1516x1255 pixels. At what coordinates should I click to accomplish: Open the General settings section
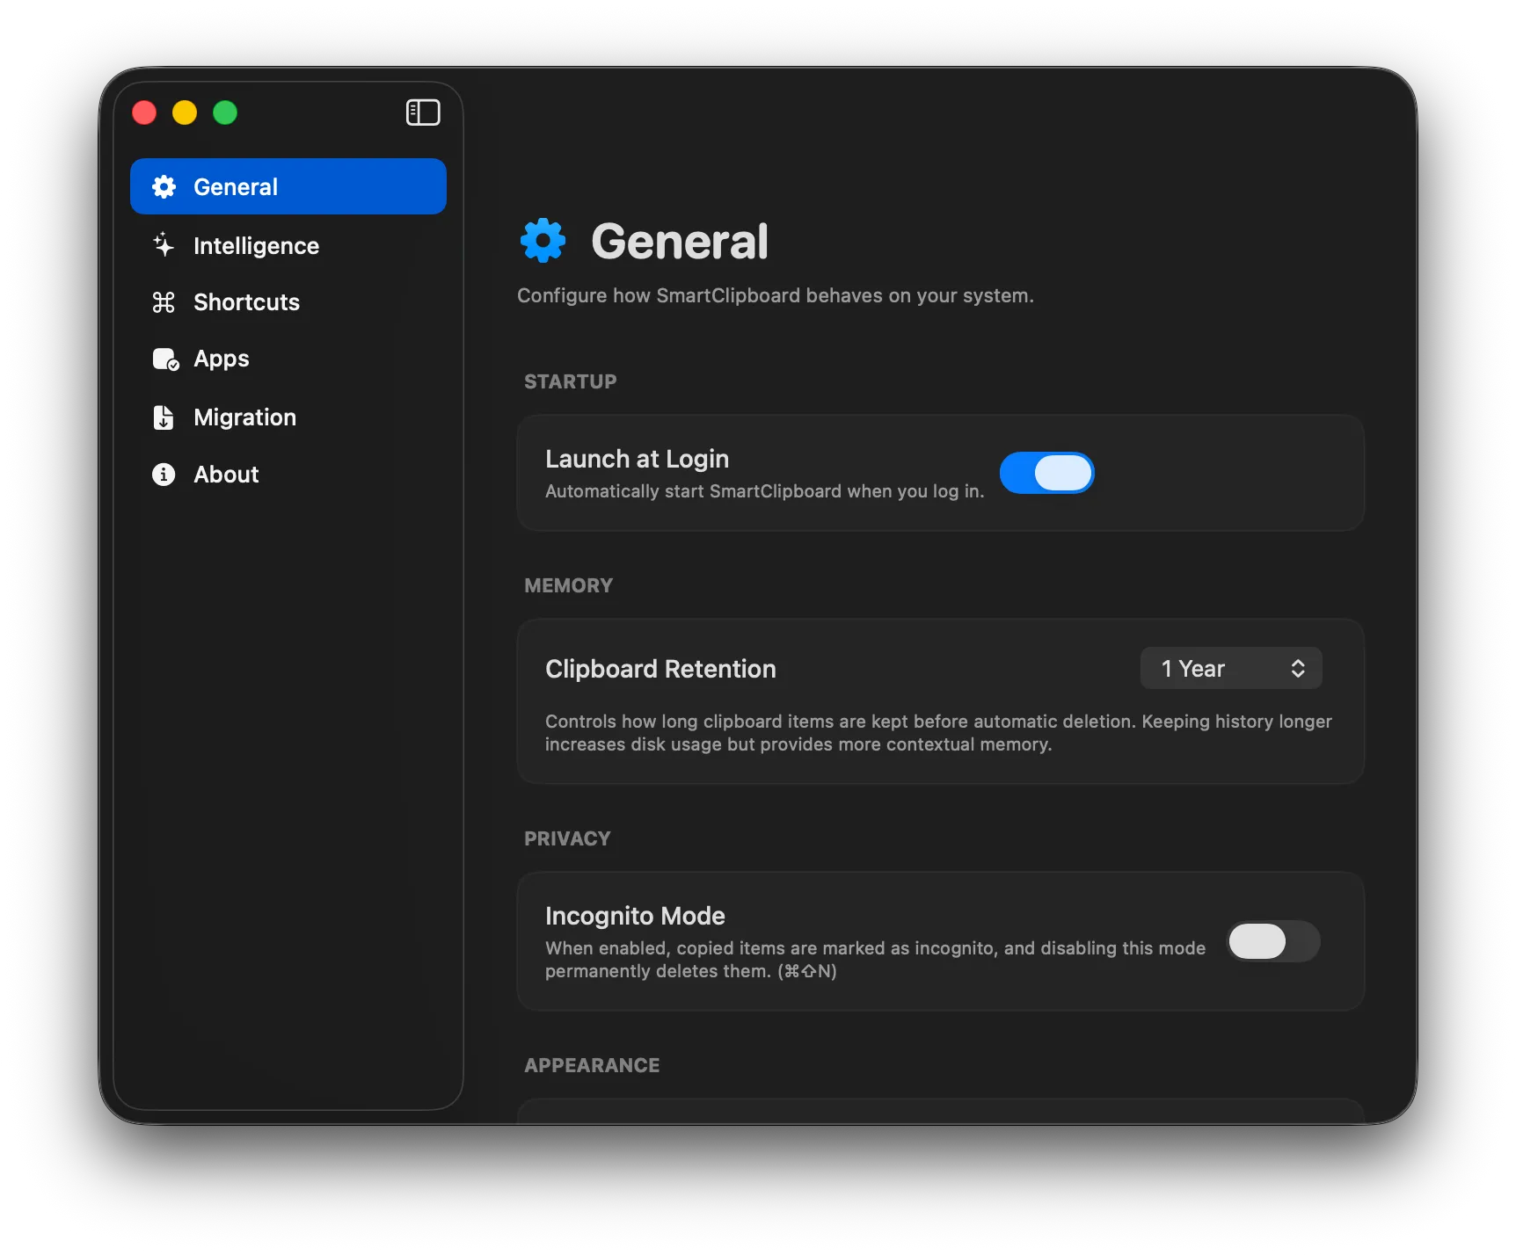tap(288, 186)
